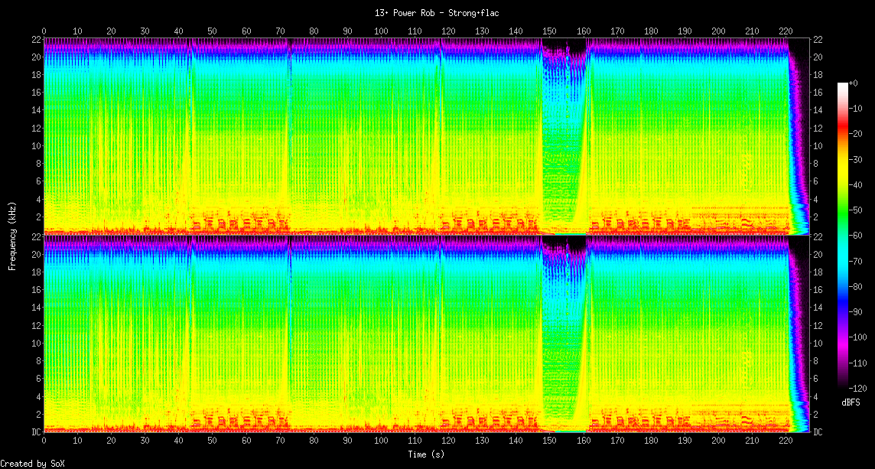Click the '0' tick on the bottom time axis
This screenshot has height=469, width=875.
coord(44,442)
